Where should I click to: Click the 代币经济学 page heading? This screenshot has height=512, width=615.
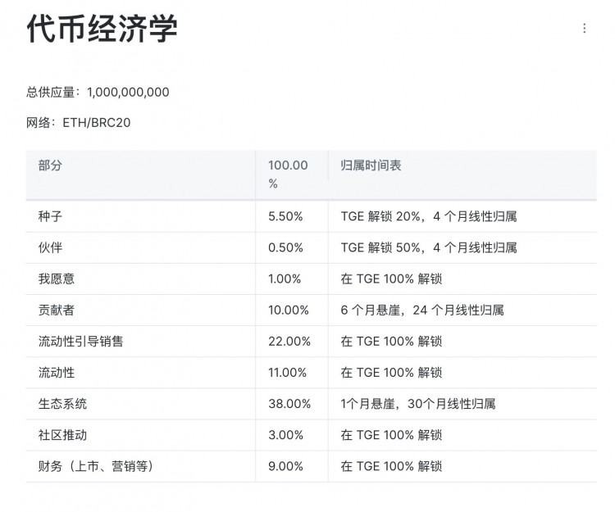(102, 28)
